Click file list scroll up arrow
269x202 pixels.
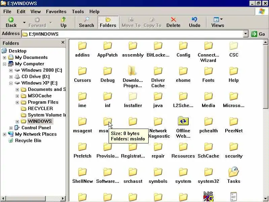[265, 42]
